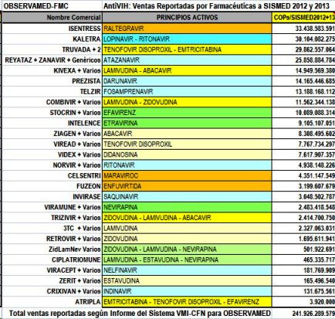Select the TRUVADA + 2 cell
335x319 pixels.
52,49
